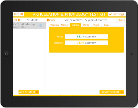Expand the chevron on the Victor Alcides row
The image size is (138, 108).
44,26
